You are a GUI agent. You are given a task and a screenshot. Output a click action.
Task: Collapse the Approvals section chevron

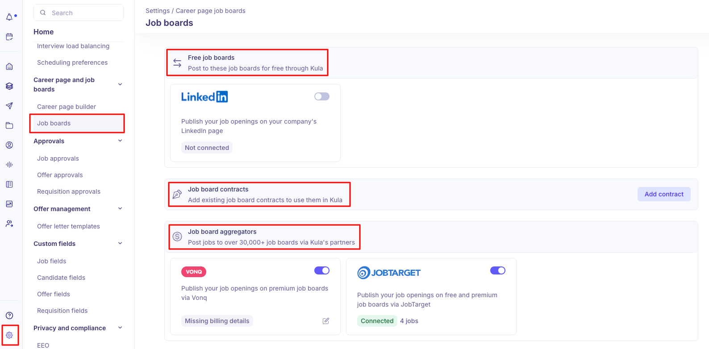pyautogui.click(x=120, y=141)
